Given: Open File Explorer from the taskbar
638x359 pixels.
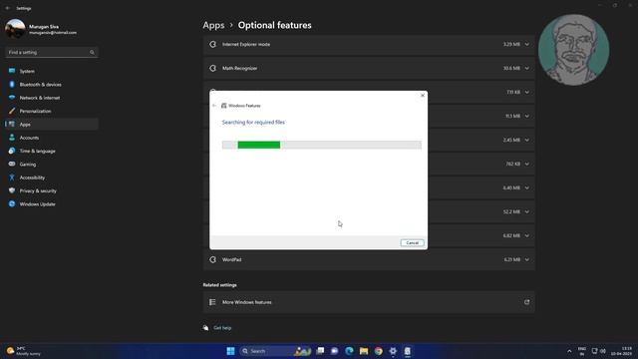Looking at the screenshot, I should click(364, 351).
